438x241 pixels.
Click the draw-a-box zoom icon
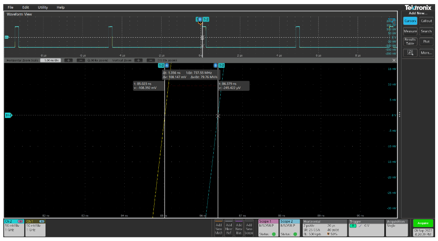click(410, 53)
